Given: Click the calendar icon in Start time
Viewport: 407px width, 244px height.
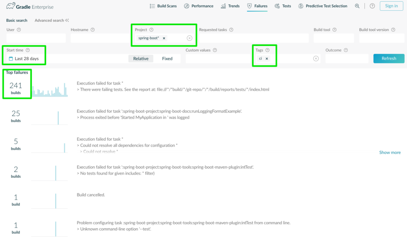Looking at the screenshot, I should (x=11, y=59).
